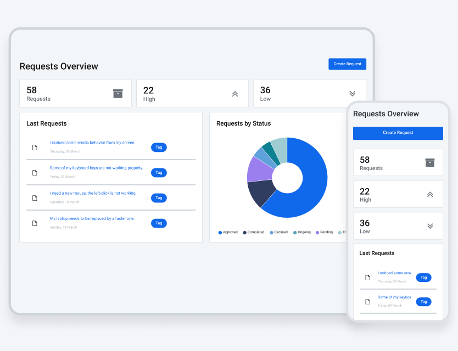Open the laptop replacement request link
The image size is (458, 351).
coord(92,218)
